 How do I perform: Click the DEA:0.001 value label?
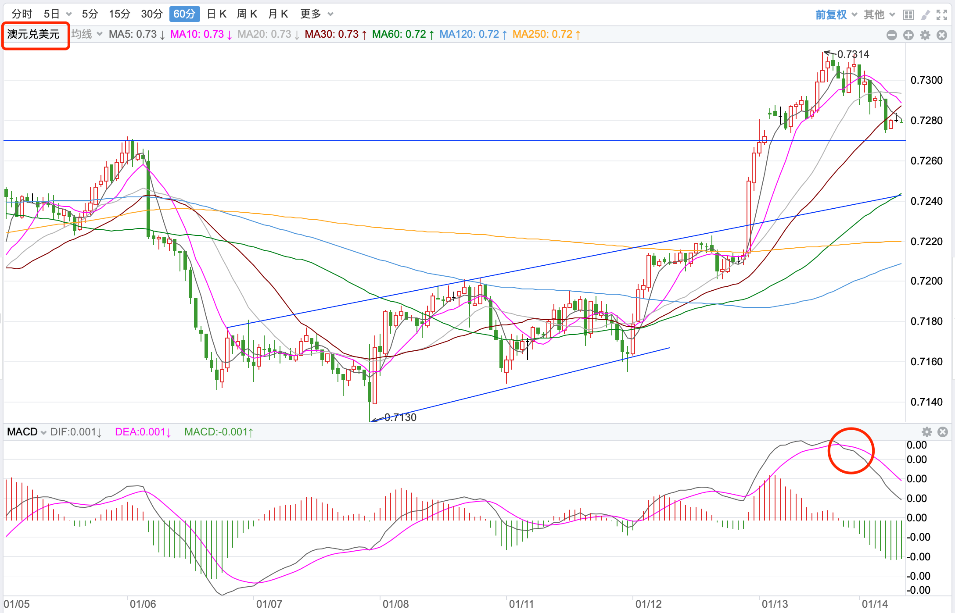pyautogui.click(x=143, y=432)
